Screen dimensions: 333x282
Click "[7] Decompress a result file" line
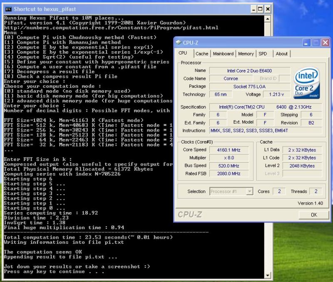(49, 72)
